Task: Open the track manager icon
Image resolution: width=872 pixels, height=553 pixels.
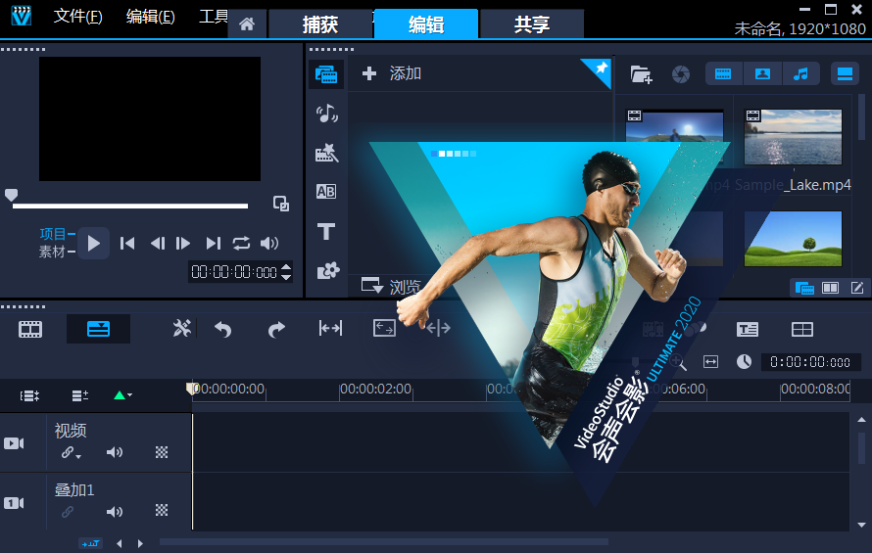Action: (30, 395)
